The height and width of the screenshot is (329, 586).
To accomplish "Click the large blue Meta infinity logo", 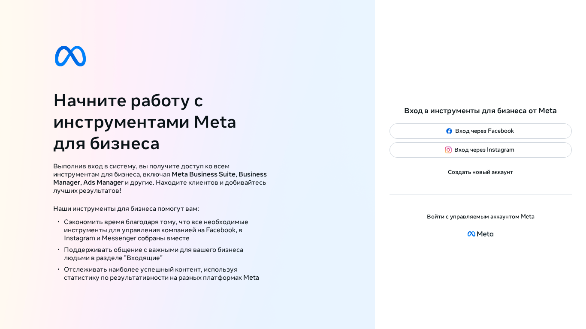I will [x=70, y=56].
